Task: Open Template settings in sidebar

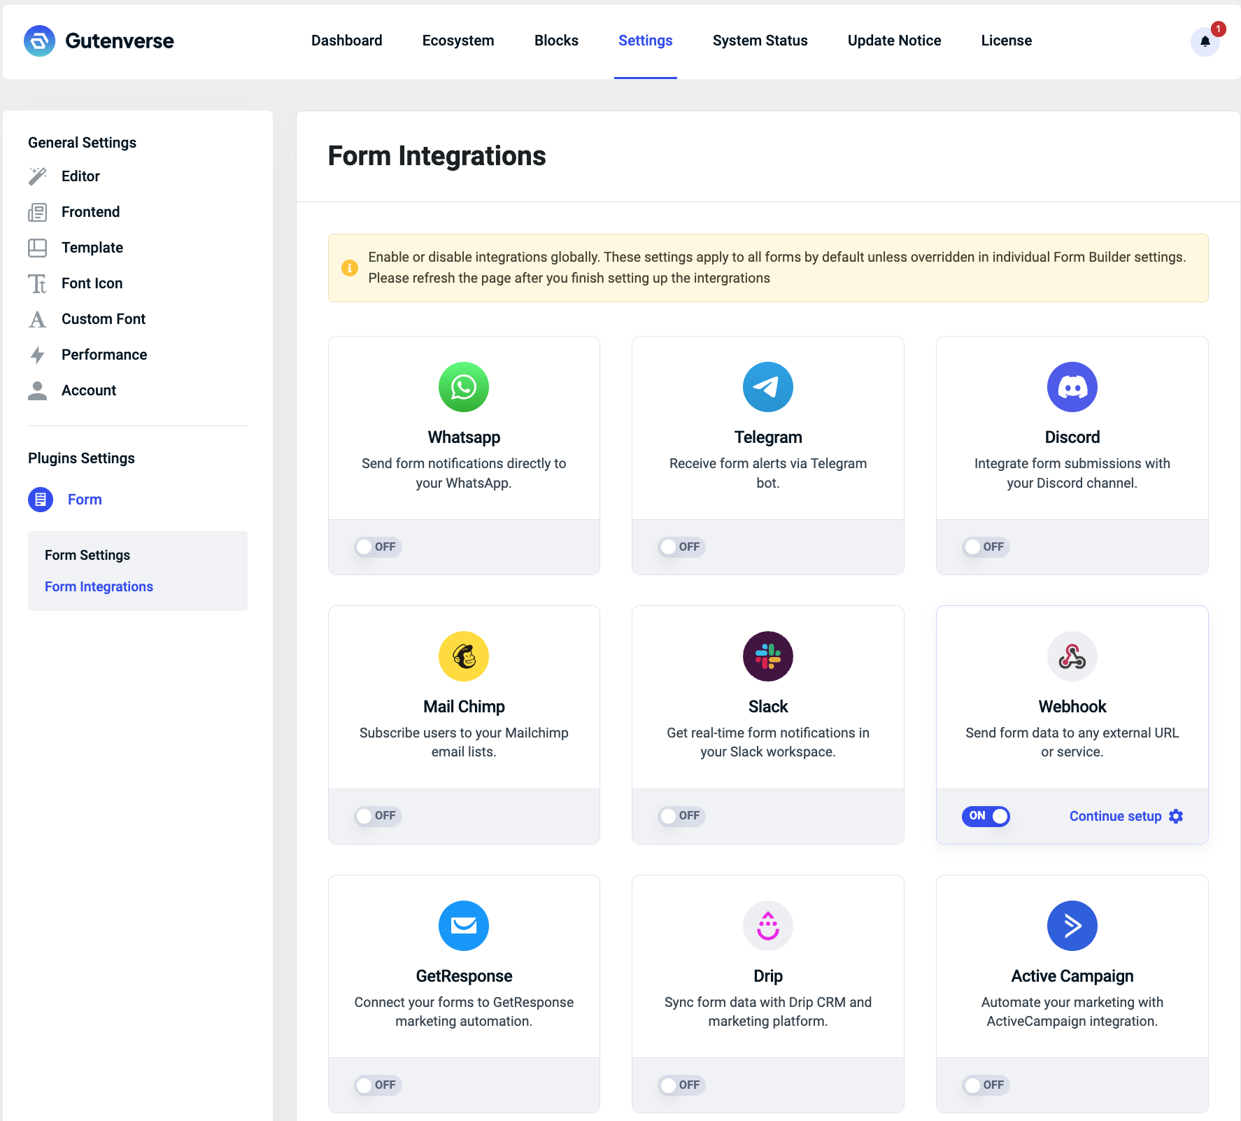Action: pyautogui.click(x=92, y=248)
